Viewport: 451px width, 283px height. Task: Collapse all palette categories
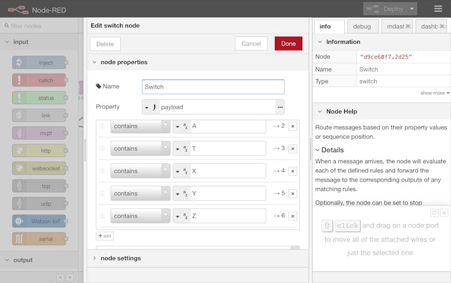point(60,278)
